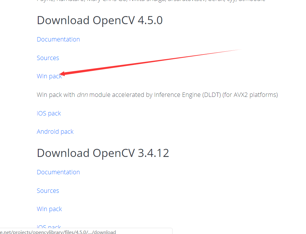This screenshot has width=306, height=234.
Task: Click the download URL in the status bar
Action: tap(57, 232)
